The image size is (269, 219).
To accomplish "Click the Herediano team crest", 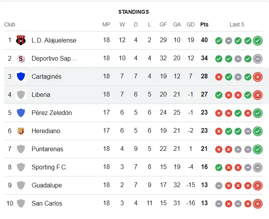I will [x=20, y=131].
